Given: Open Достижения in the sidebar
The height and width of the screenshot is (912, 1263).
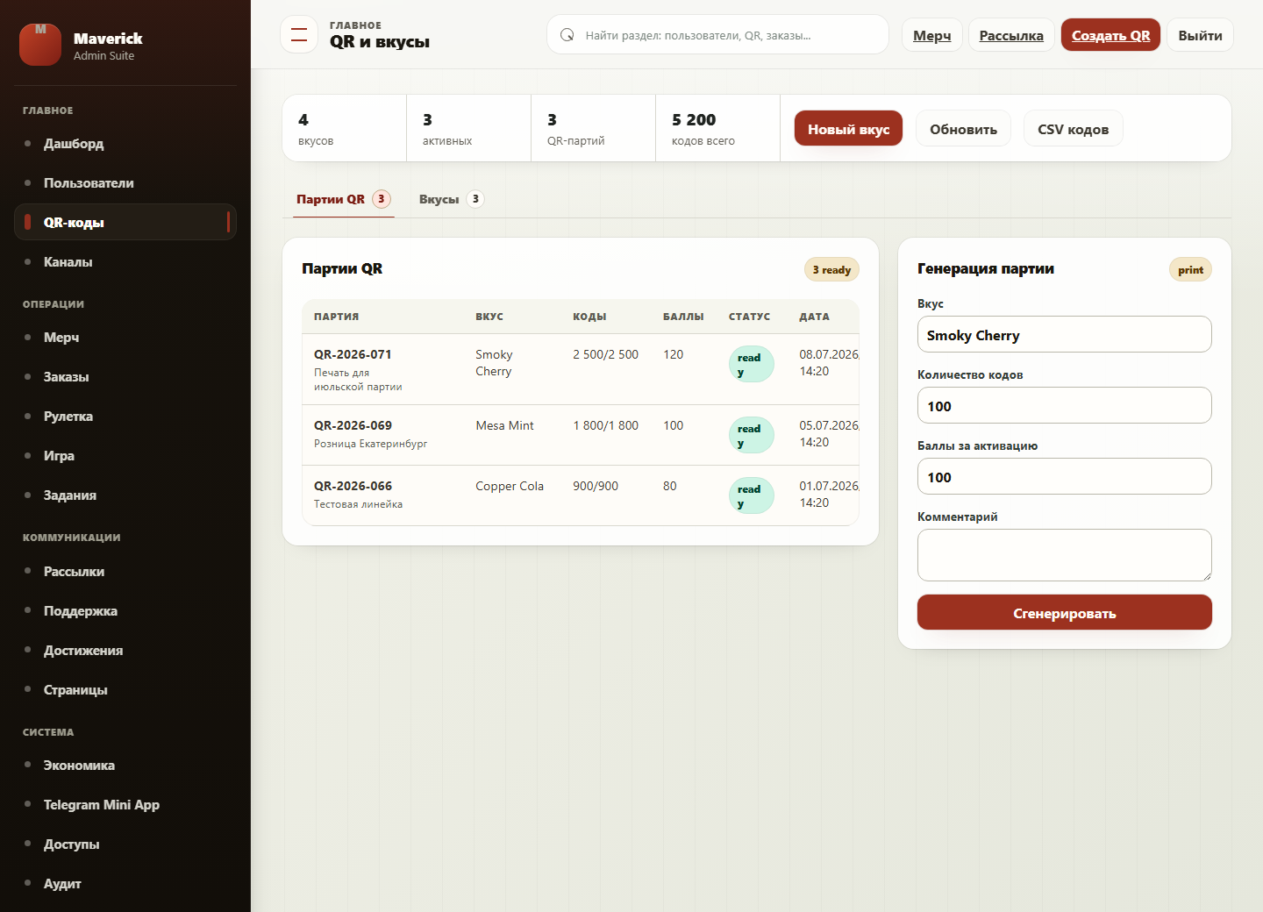Looking at the screenshot, I should point(125,651).
